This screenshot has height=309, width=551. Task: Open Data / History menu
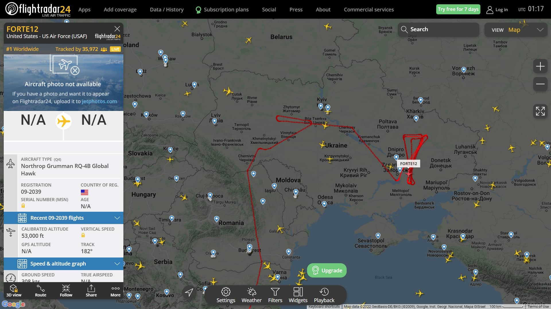click(167, 9)
